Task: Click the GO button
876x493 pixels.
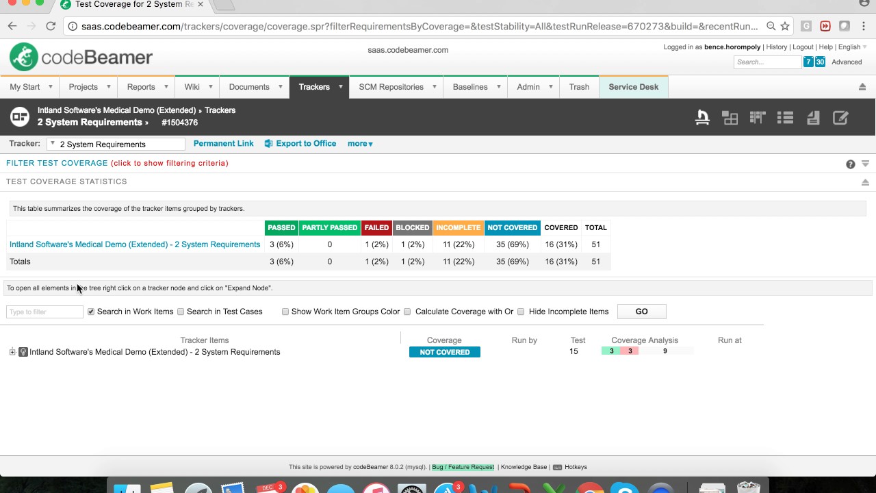Action: [641, 312]
